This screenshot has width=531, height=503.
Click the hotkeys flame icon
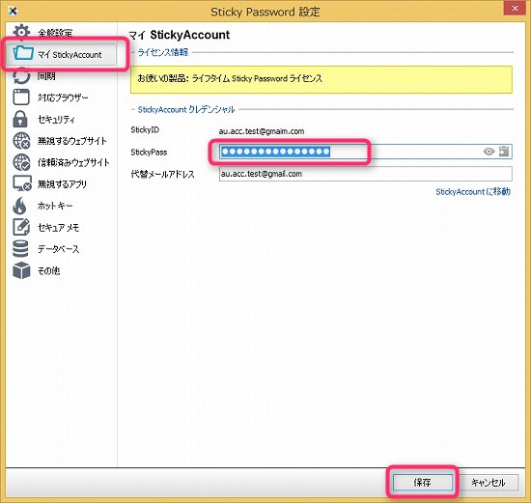point(19,206)
